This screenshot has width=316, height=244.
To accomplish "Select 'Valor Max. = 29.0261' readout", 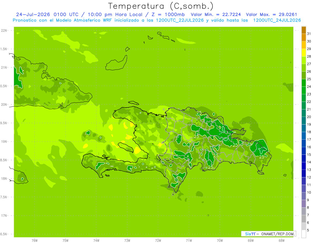I will 271,14.
